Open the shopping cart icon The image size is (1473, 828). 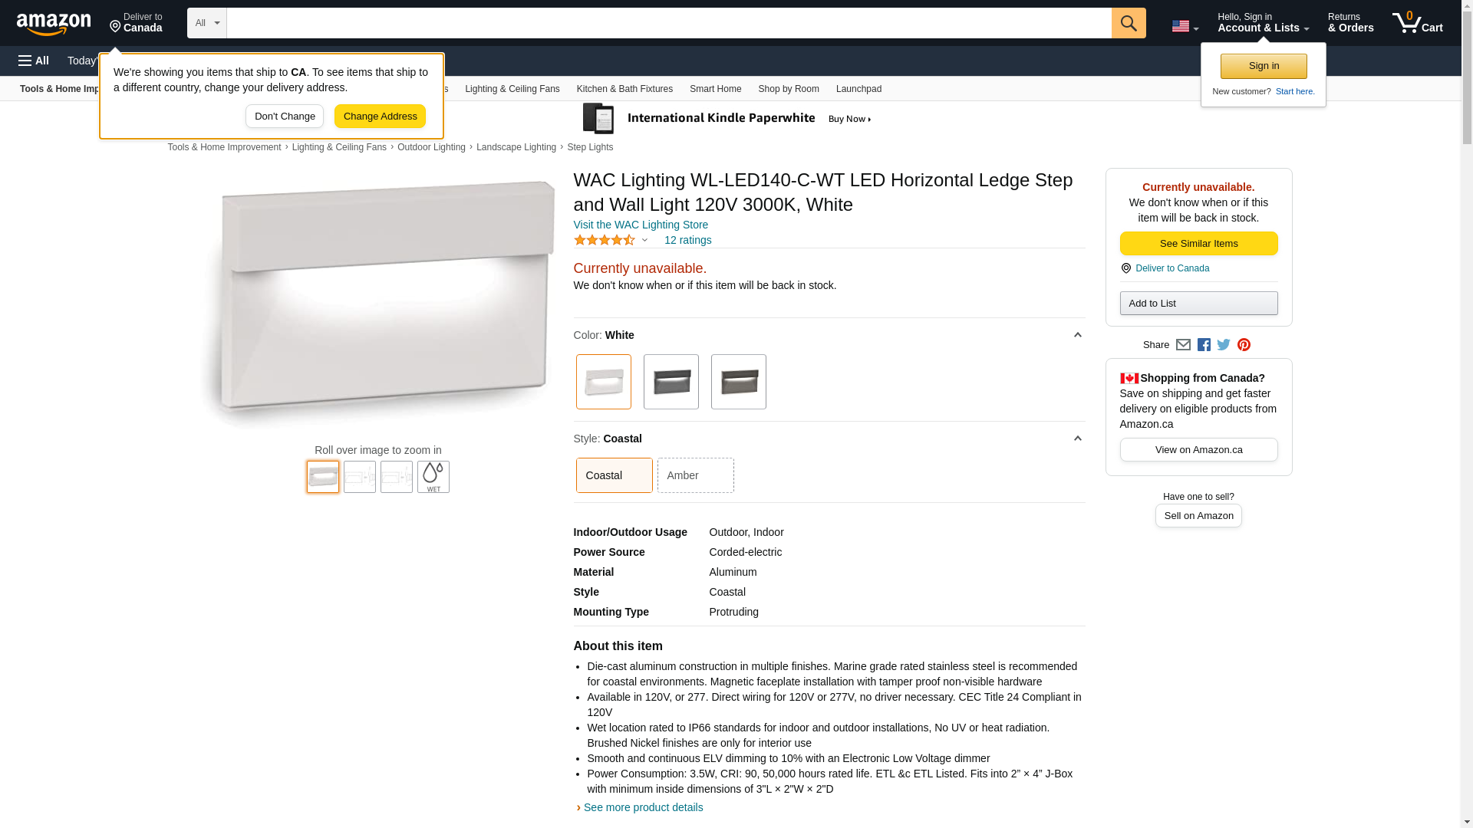[1417, 23]
